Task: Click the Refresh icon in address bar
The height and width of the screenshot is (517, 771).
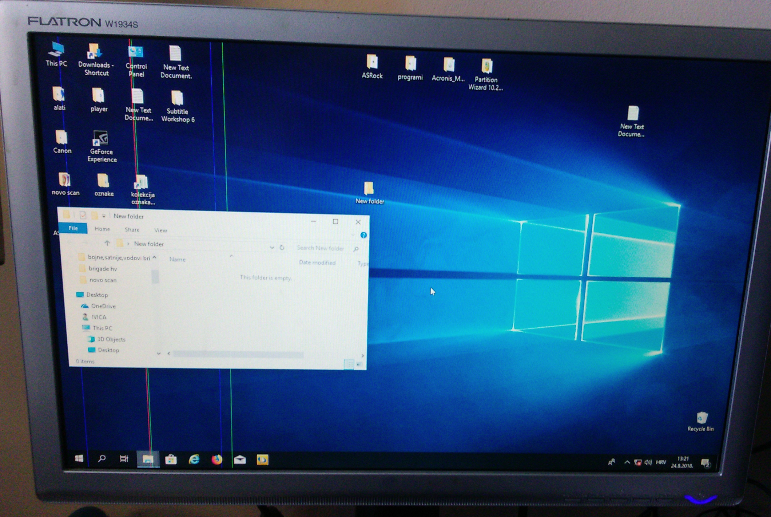Action: point(282,247)
